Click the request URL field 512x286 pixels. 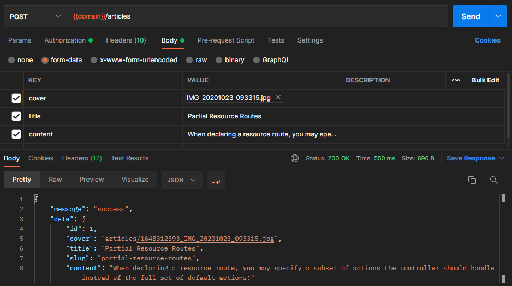click(257, 16)
